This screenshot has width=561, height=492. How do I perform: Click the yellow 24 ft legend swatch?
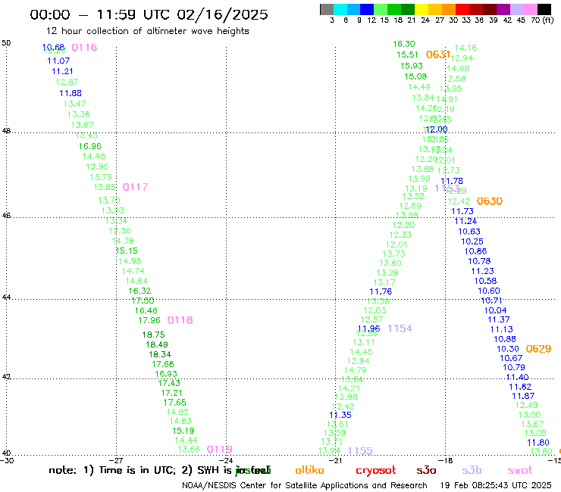pyautogui.click(x=422, y=9)
